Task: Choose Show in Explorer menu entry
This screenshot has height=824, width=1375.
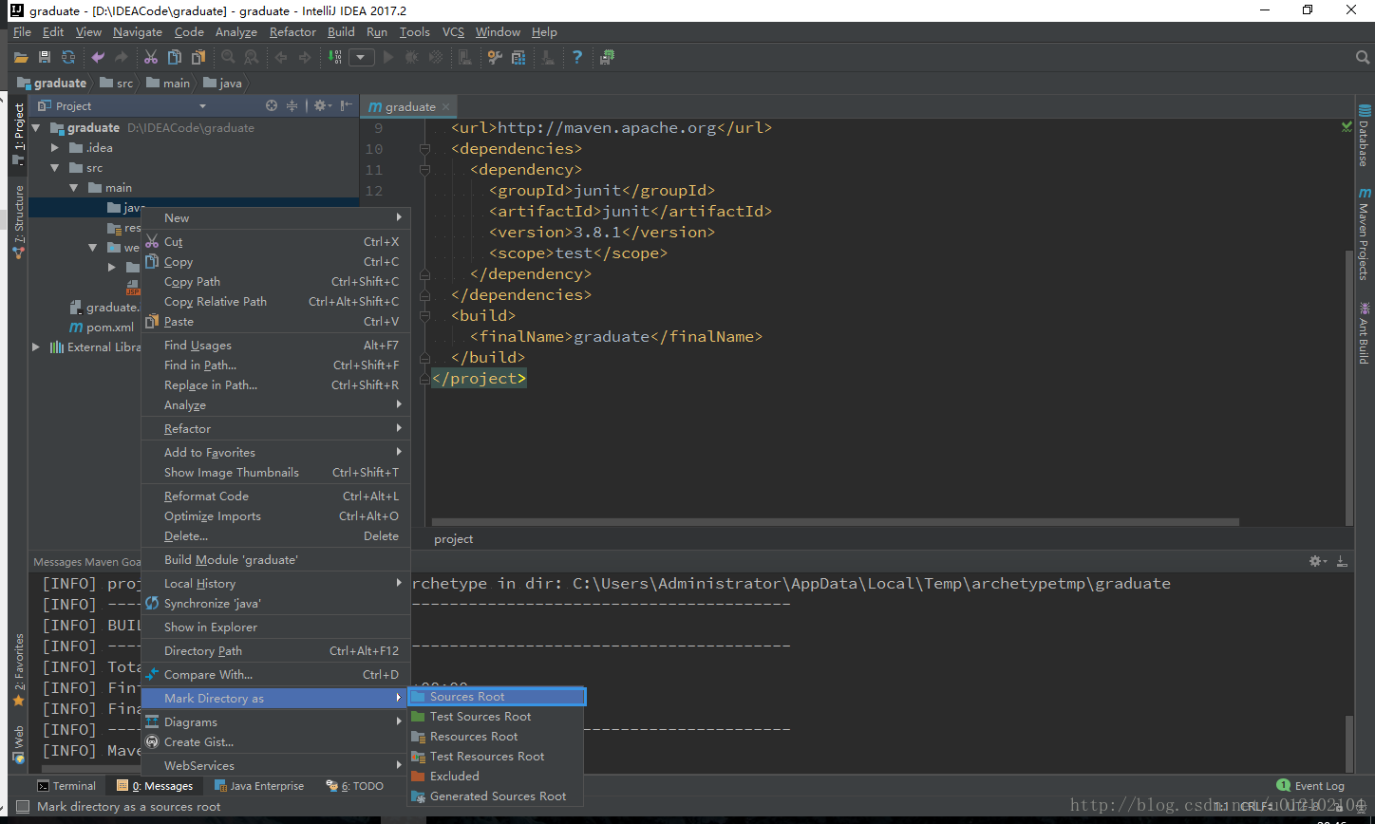Action: 275,627
